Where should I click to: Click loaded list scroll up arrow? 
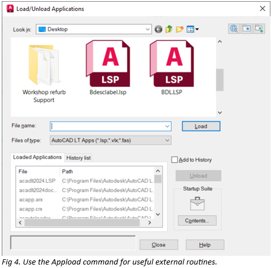point(158,171)
